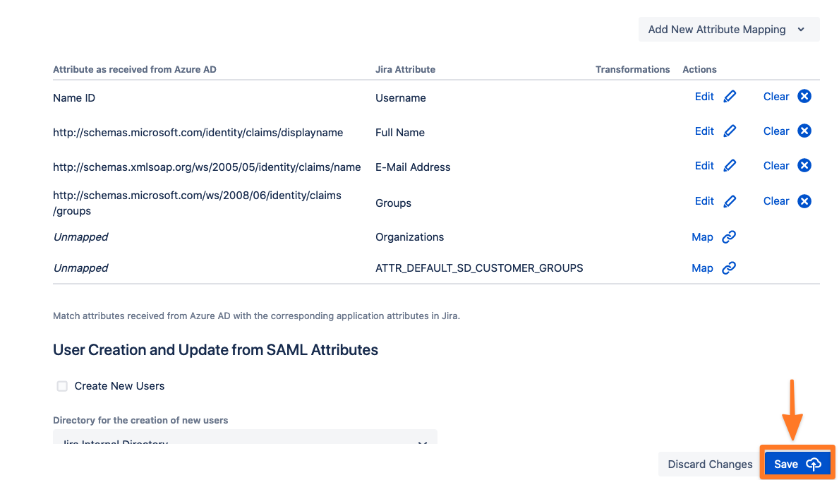The height and width of the screenshot is (480, 839).
Task: Click chevron on Add New Attribute Mapping
Action: [801, 30]
